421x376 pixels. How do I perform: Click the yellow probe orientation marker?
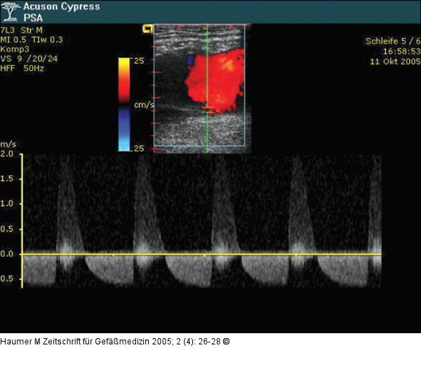[x=147, y=29]
